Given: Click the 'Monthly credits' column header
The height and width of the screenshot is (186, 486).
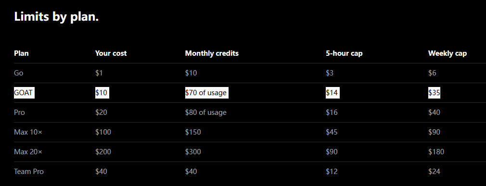Looking at the screenshot, I should point(212,53).
